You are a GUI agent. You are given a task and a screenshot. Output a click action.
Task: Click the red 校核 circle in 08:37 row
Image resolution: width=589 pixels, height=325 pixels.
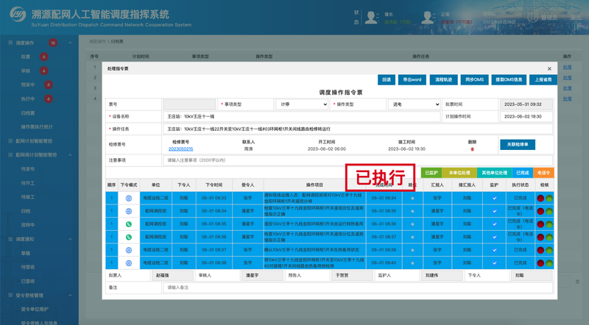[540, 250]
